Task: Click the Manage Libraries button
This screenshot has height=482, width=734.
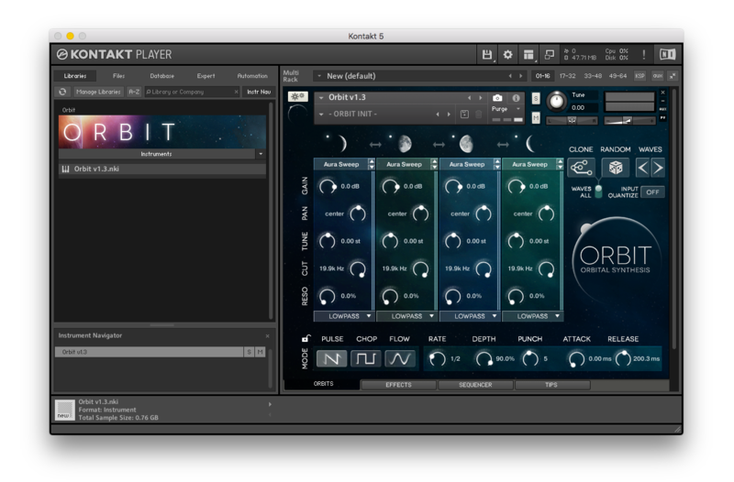Action: pyautogui.click(x=97, y=92)
